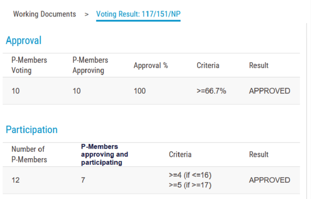Click the P-Members Approving column header
Viewport: 311px width, 199px height.
click(90, 65)
